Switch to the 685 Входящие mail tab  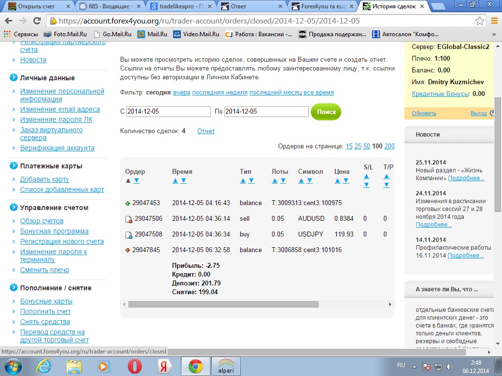point(110,6)
